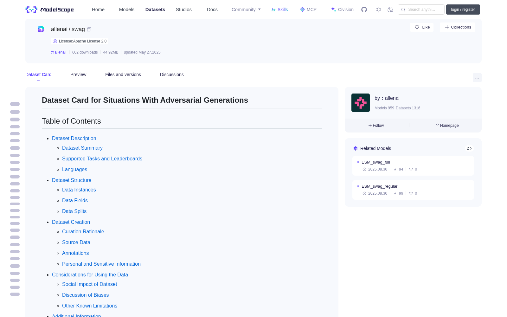Screen dimensions: 507x317
Task: Open the Curation Rationale link
Action: [83, 231]
